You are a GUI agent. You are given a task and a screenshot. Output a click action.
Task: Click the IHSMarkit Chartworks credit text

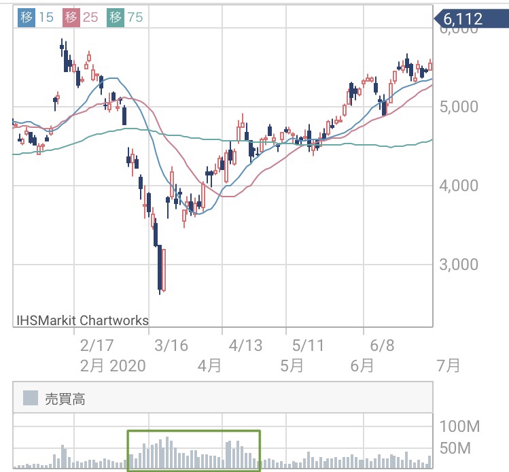82,320
